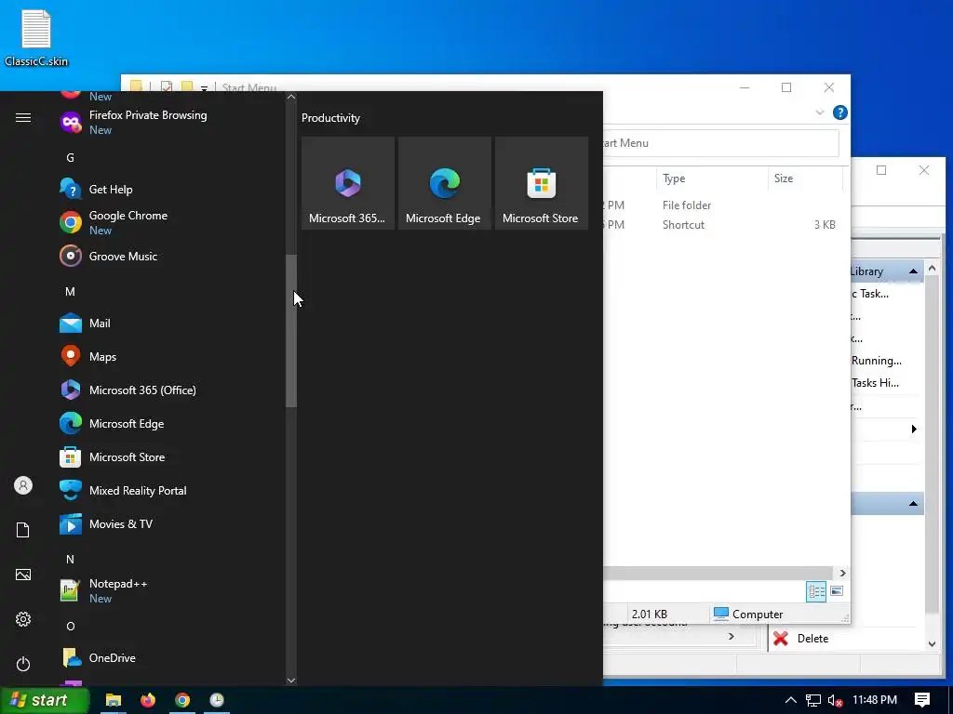The height and width of the screenshot is (714, 953).
Task: Click the Power button in Start sidebar
Action: click(23, 664)
